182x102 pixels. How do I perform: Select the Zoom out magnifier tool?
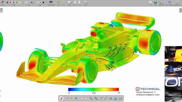[x=96, y=98]
